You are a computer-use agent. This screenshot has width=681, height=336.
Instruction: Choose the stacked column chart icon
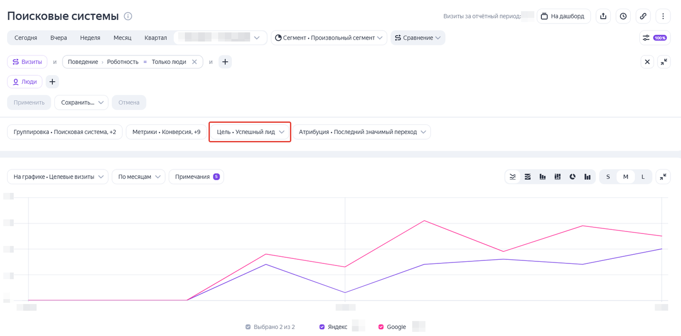pos(558,177)
